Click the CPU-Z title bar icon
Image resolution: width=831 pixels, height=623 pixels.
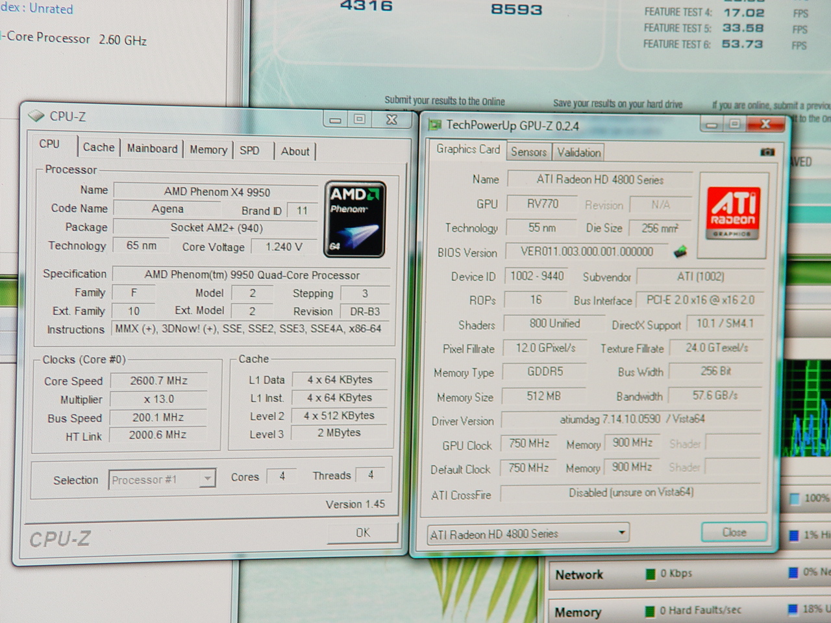pos(36,116)
